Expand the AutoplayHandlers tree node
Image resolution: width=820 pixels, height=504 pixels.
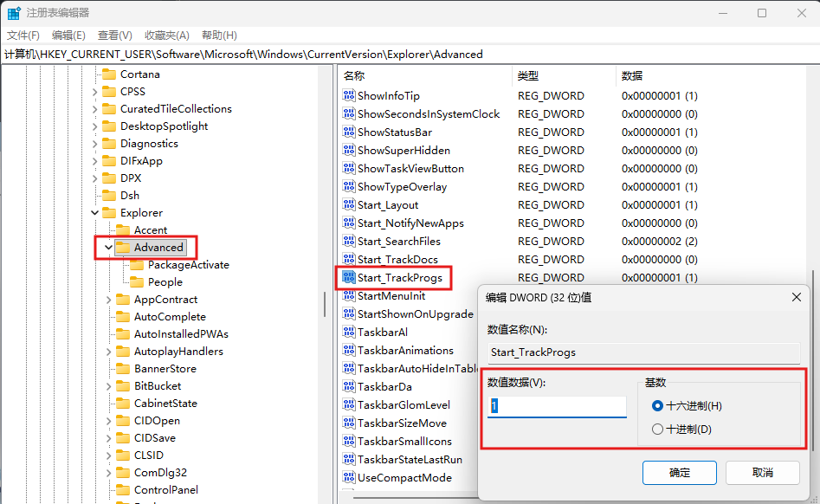108,352
